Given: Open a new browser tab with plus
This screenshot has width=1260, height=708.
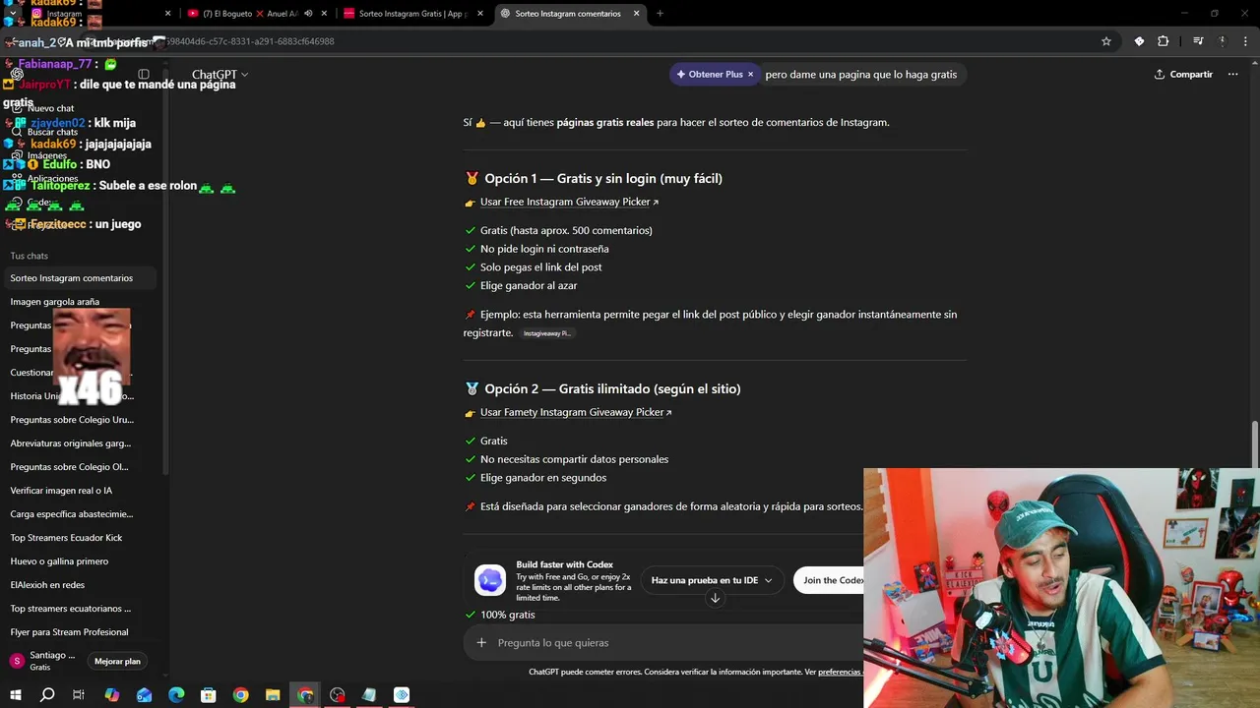Looking at the screenshot, I should [x=660, y=14].
